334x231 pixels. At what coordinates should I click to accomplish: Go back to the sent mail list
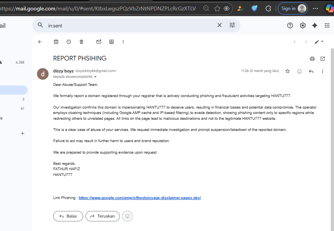click(x=40, y=42)
